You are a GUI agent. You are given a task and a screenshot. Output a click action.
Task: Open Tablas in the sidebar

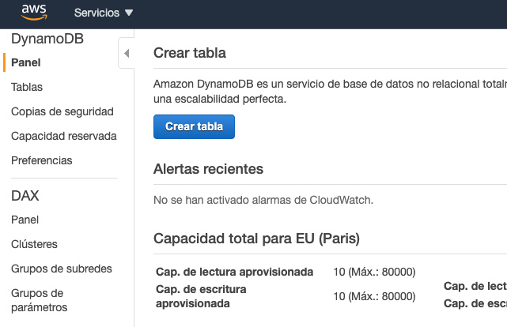[x=27, y=87]
